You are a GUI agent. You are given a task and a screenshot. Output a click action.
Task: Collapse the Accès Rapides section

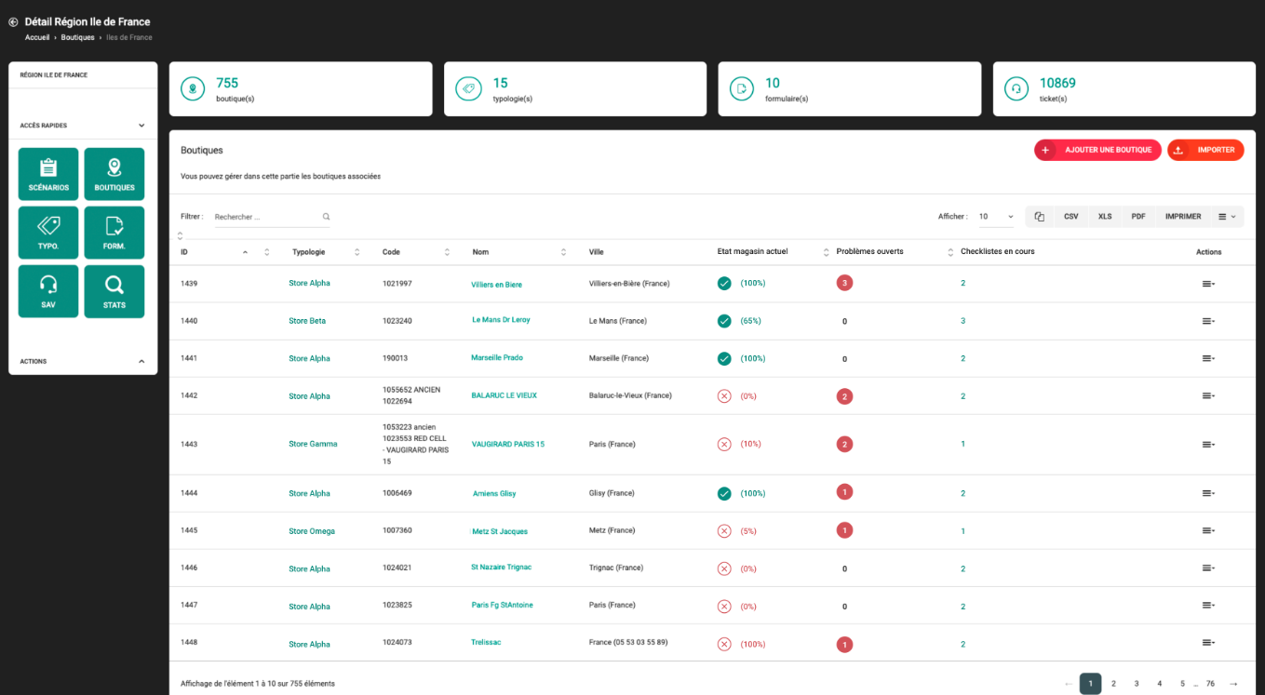(x=141, y=124)
